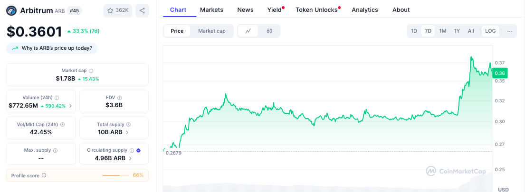Switch to candlestick chart view
The image size is (525, 192).
pos(269,31)
